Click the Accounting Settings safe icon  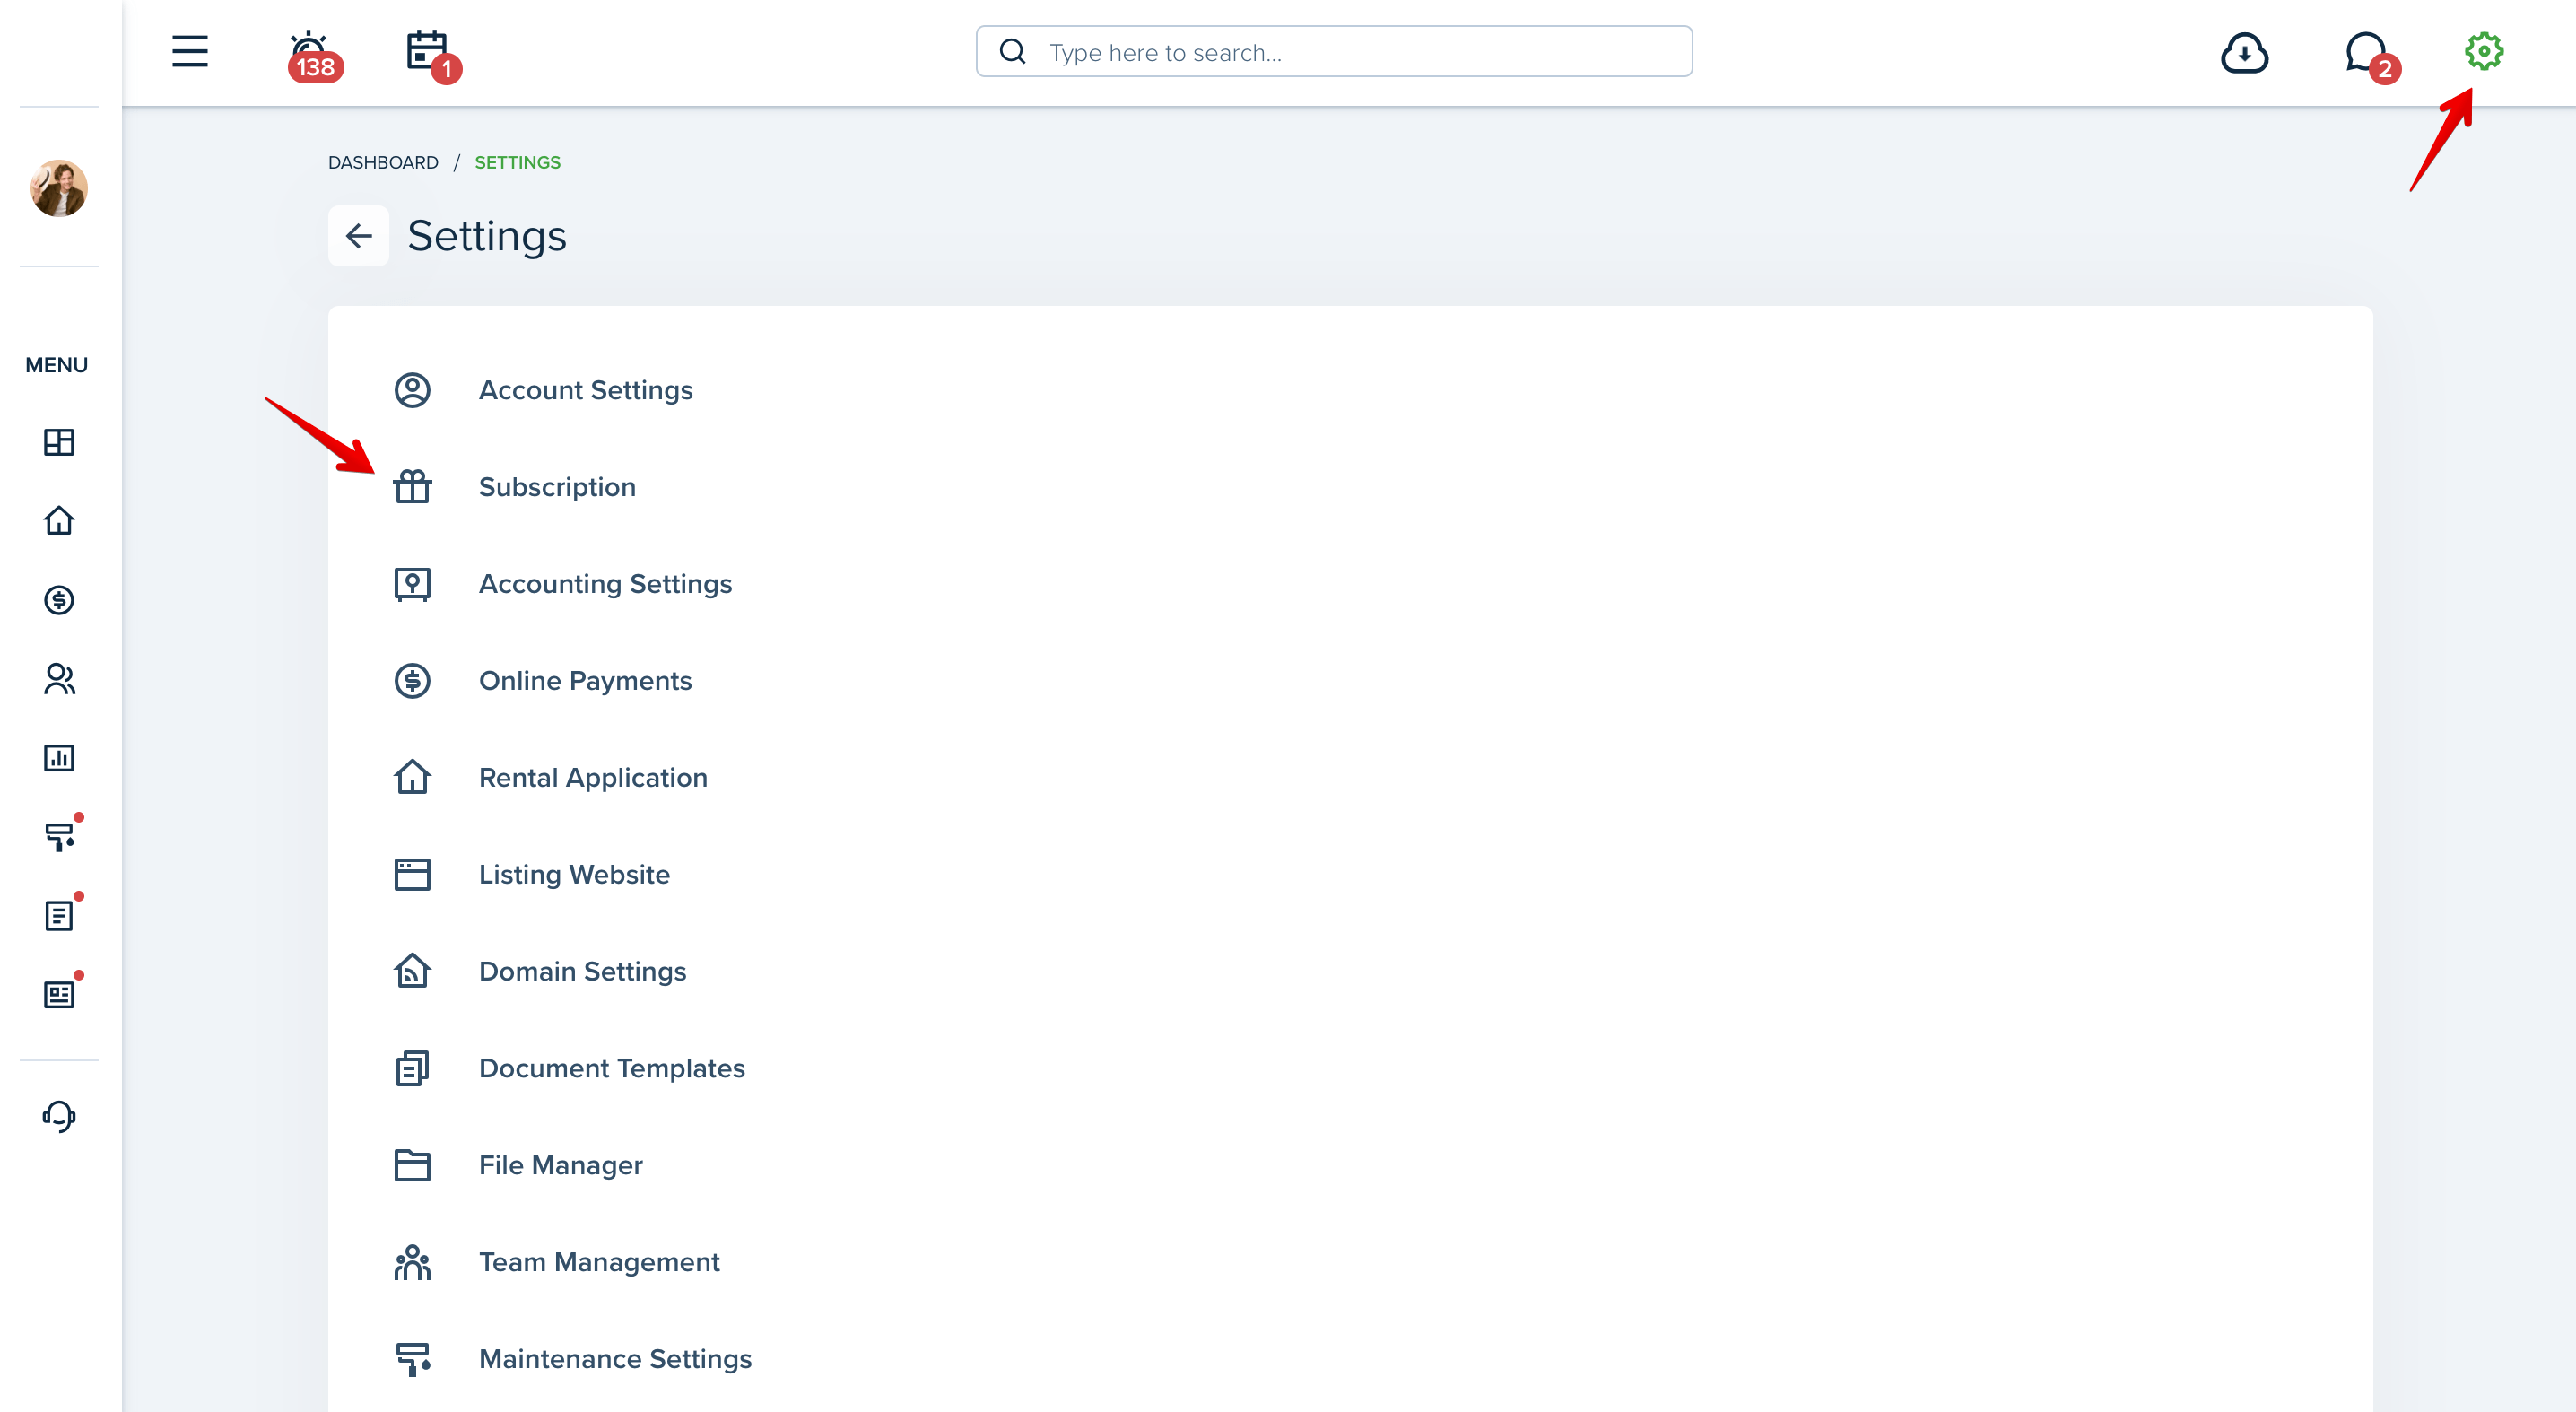[x=412, y=584]
